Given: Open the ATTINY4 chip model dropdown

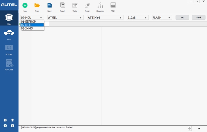Looking at the screenshot, I should point(105,18).
